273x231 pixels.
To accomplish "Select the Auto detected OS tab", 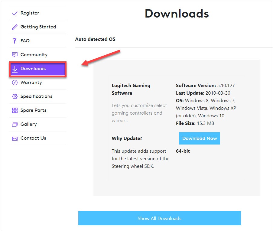I will coord(95,39).
